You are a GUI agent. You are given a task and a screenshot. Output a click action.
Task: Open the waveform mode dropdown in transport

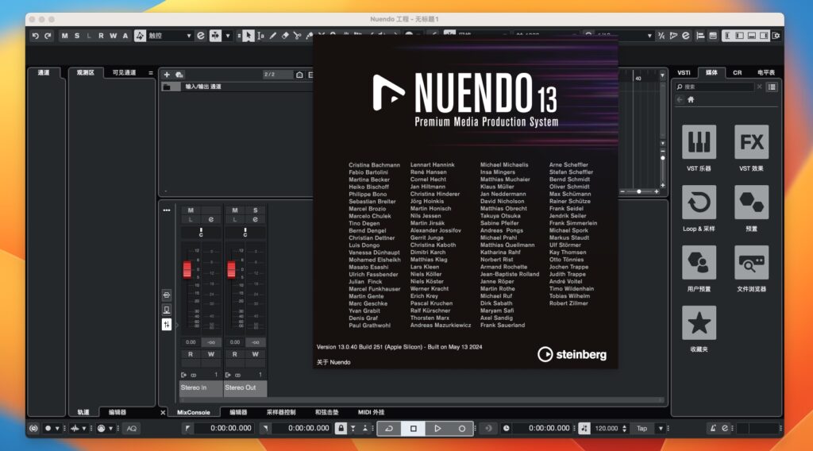[84, 428]
